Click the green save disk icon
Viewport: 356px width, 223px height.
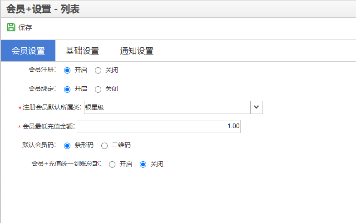11,27
